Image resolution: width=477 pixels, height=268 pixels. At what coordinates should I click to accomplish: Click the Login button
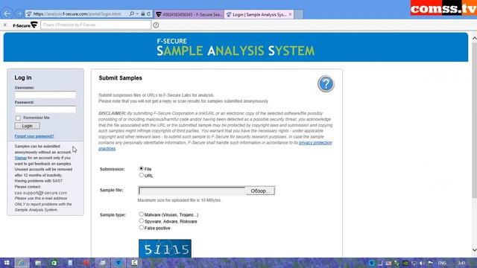(x=27, y=126)
